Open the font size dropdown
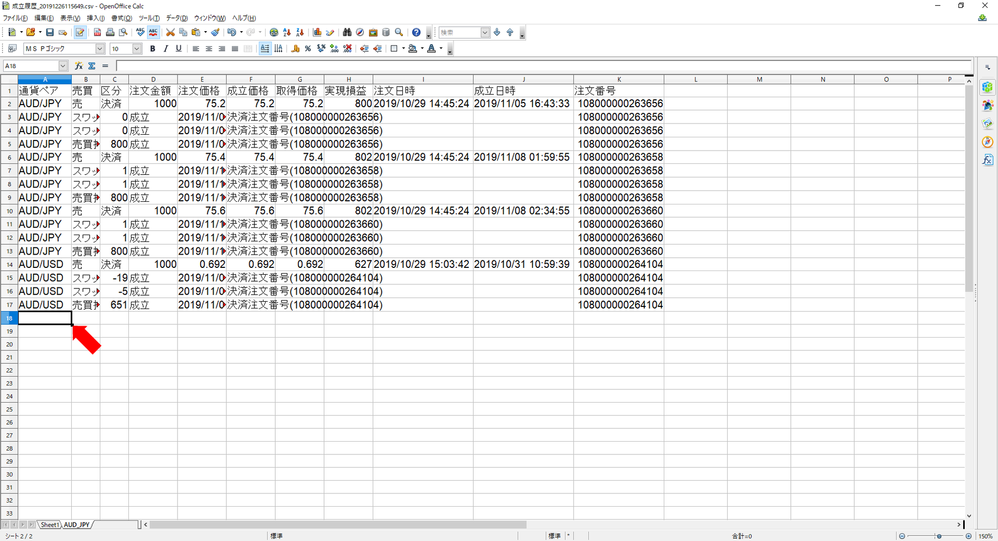The width and height of the screenshot is (998, 541). click(137, 49)
